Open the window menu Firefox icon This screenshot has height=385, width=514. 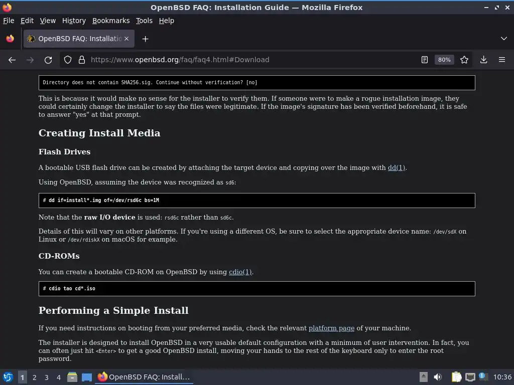pyautogui.click(x=7, y=7)
